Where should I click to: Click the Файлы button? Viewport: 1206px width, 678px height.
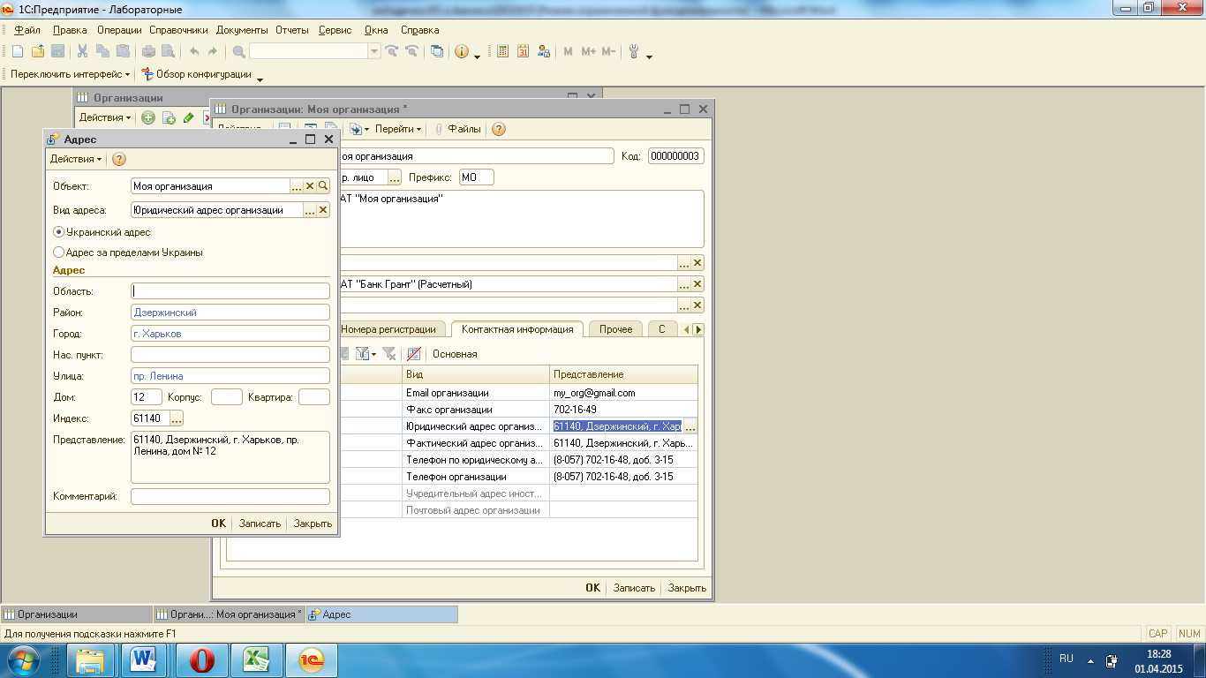click(458, 129)
